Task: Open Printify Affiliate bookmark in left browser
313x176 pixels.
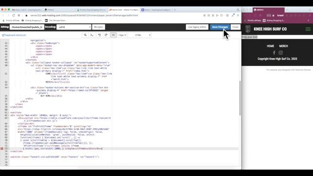Action: (11, 21)
